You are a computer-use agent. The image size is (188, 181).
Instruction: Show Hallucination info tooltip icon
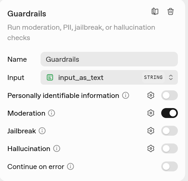click(57, 148)
